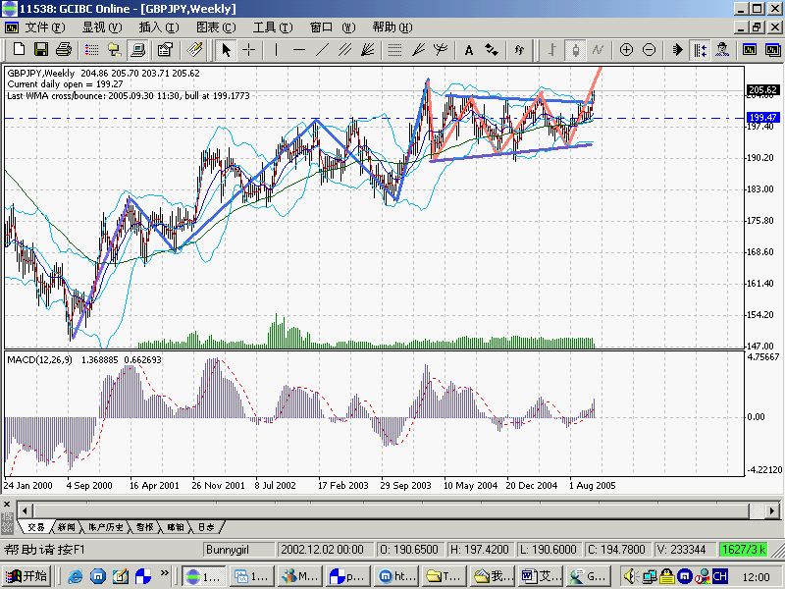Click the New Chart icon
This screenshot has width=785, height=589.
point(19,50)
